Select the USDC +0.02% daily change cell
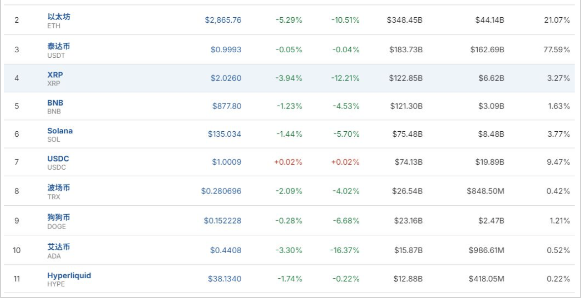581x300 pixels. [x=288, y=162]
